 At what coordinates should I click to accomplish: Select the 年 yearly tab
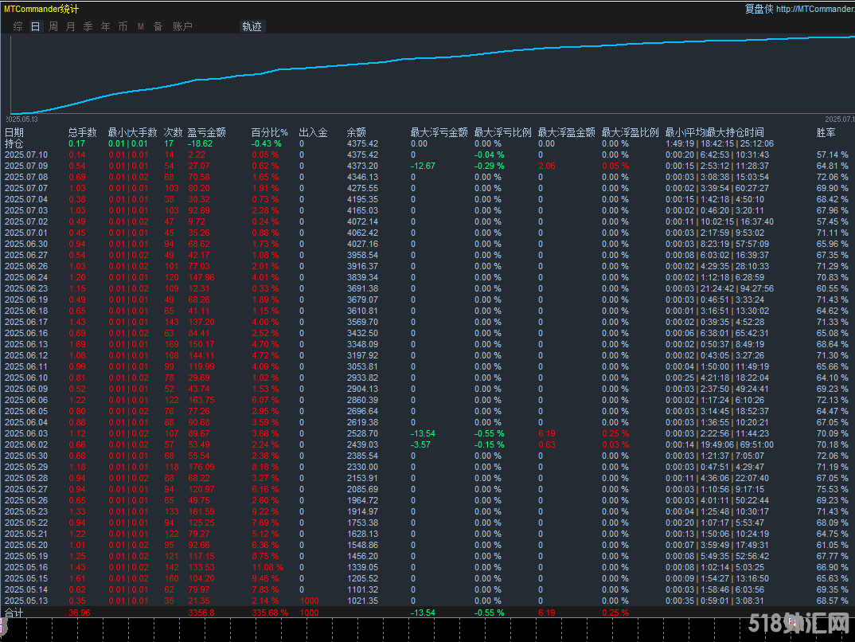pos(105,26)
